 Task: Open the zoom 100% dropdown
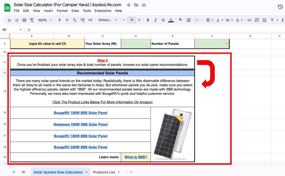pos(45,20)
